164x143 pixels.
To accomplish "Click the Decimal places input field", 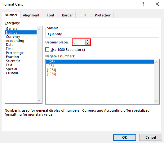I will click(79, 42).
